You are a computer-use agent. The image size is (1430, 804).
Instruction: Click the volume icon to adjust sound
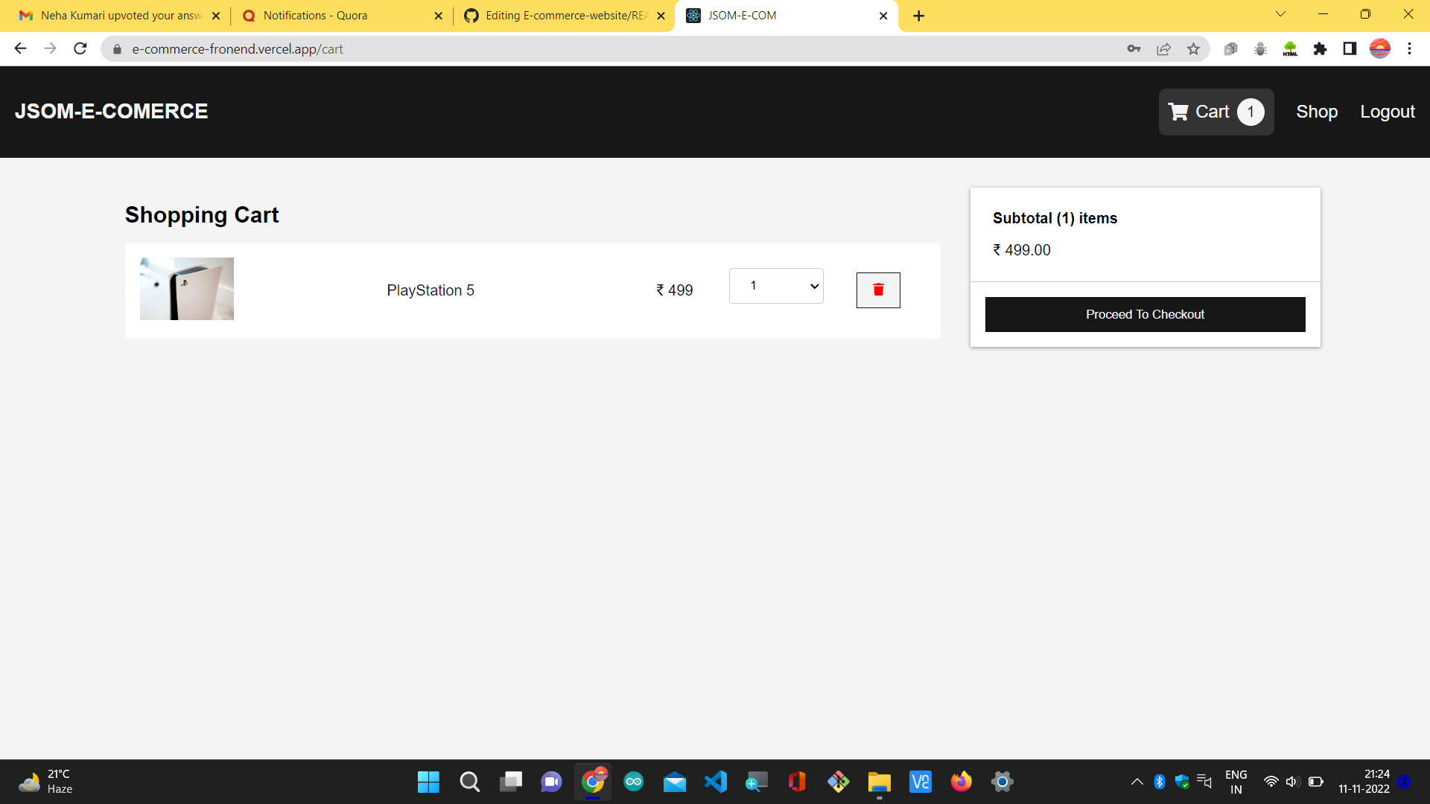1291,782
